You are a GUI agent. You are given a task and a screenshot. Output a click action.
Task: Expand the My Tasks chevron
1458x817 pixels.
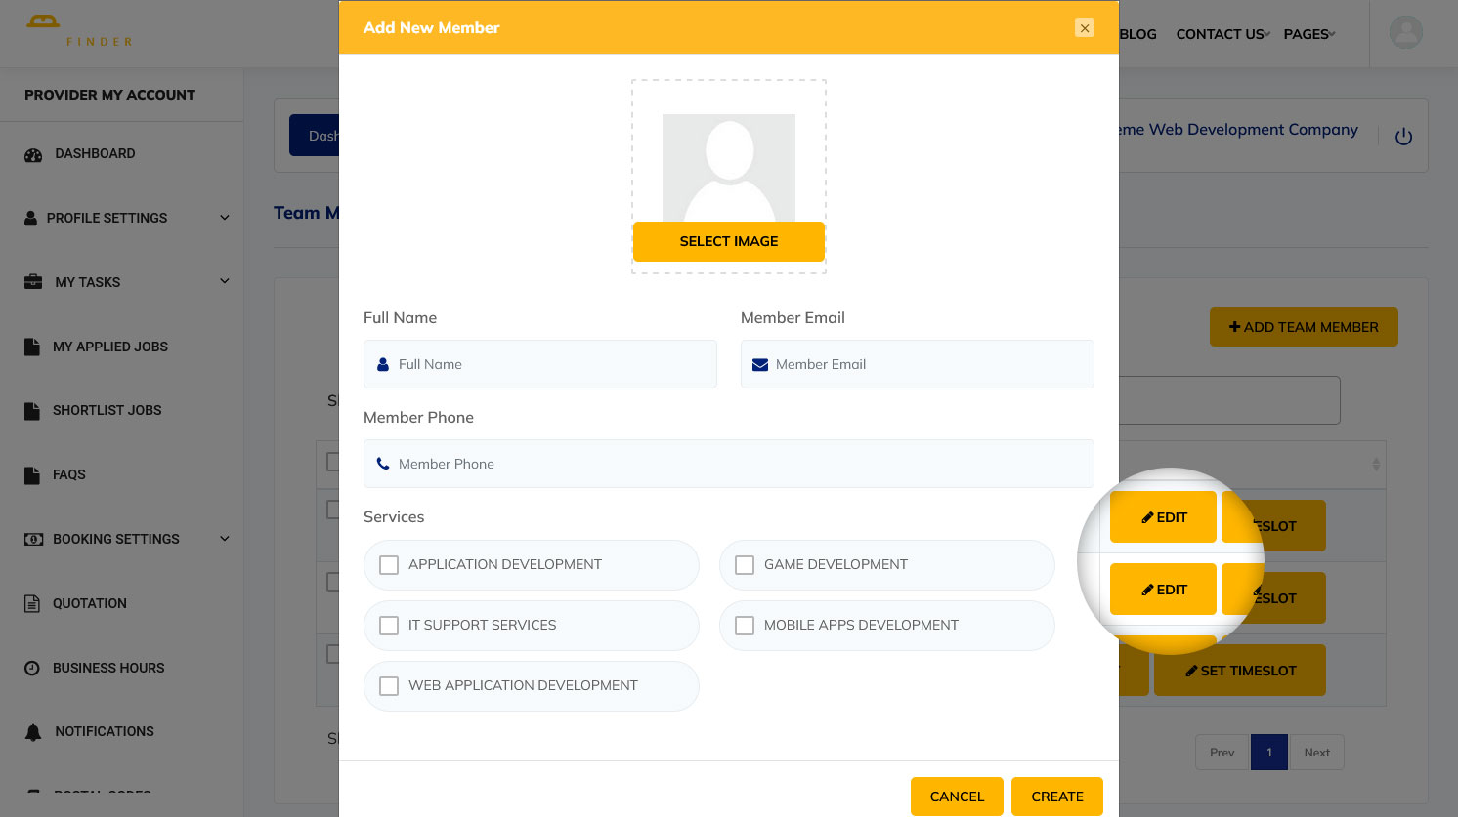point(224,282)
